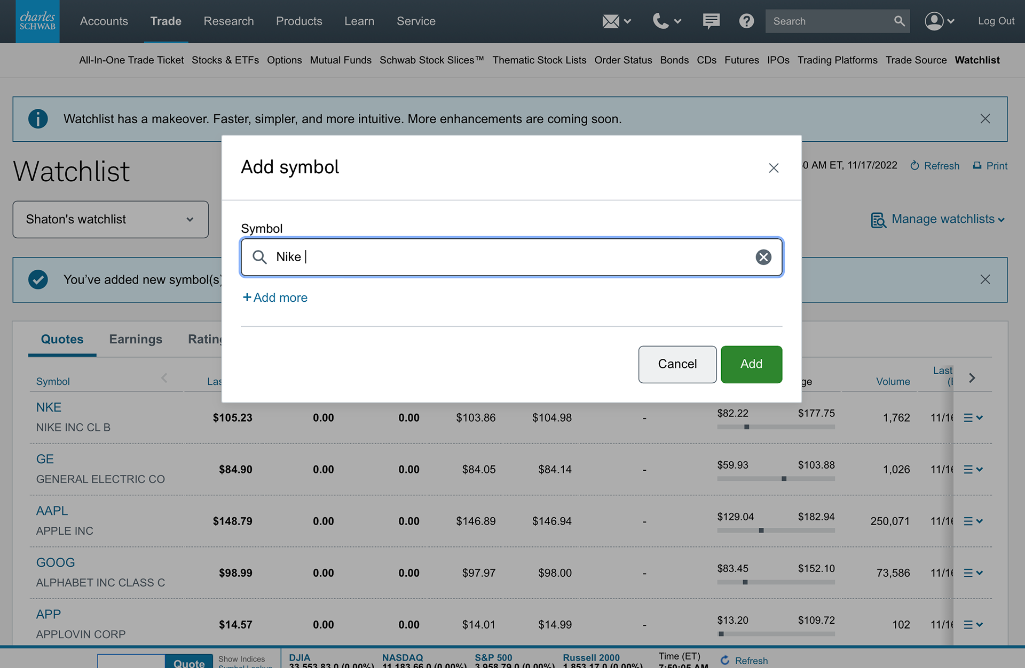
Task: Click the search magnifier inside Symbol field
Action: click(x=259, y=257)
